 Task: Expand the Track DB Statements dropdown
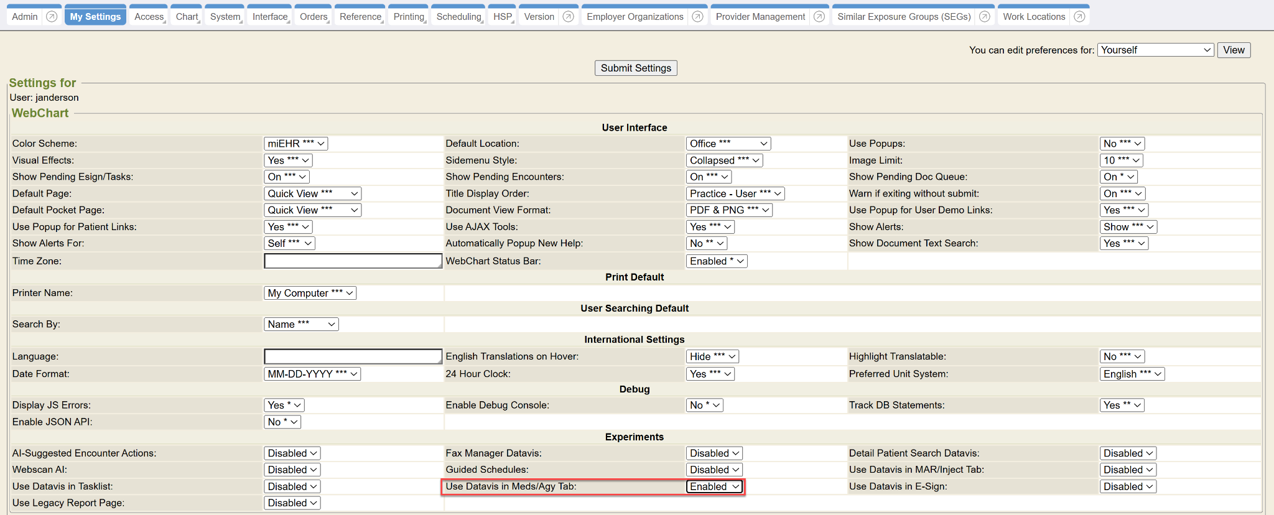click(x=1122, y=405)
